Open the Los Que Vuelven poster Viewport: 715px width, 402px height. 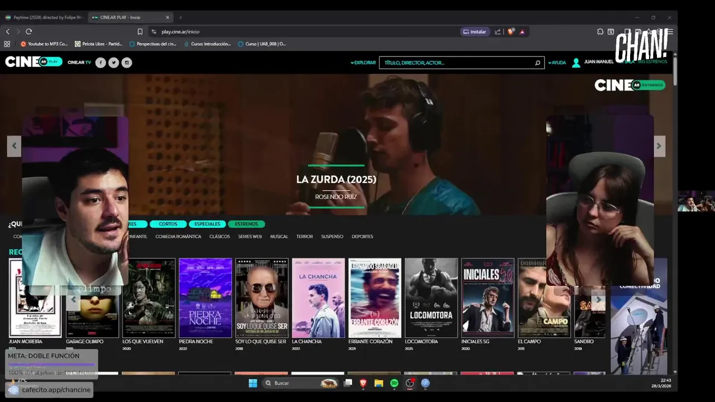(x=149, y=298)
